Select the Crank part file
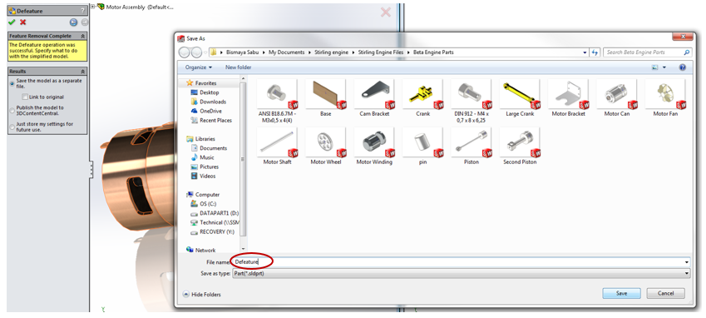 point(422,98)
